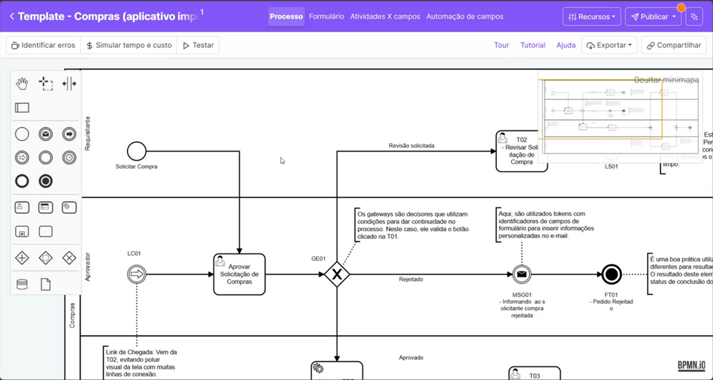Select the parallel gateway in palette
The height and width of the screenshot is (380, 713).
[22, 258]
